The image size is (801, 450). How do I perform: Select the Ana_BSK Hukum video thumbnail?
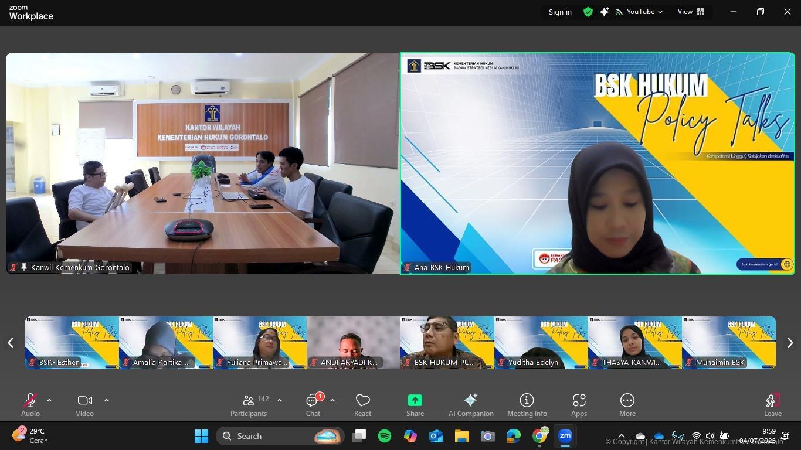point(597,163)
